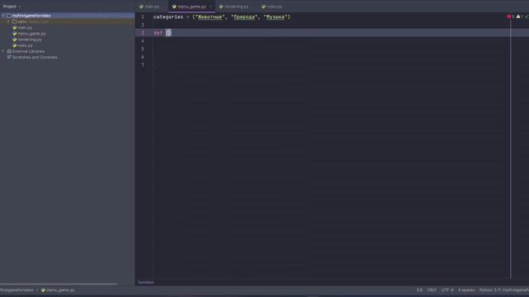Click the "Животные" string in code
This screenshot has height=297, width=529.
point(210,16)
